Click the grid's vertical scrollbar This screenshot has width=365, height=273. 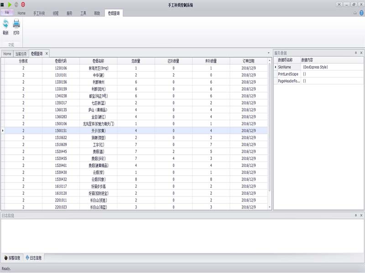270,127
